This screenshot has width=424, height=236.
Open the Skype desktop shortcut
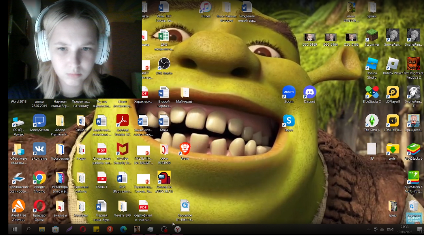pos(288,121)
